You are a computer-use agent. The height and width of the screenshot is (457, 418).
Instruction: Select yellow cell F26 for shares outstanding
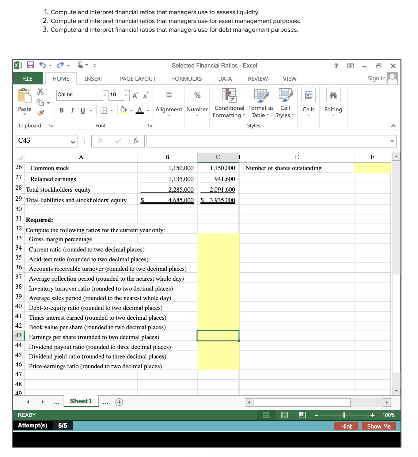[x=372, y=168]
